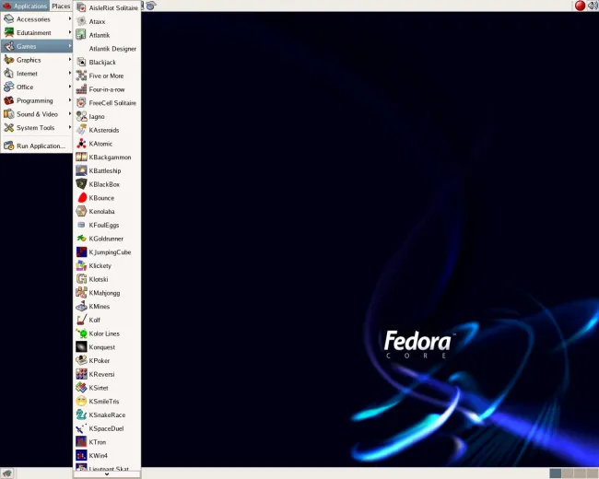Click the KPoker icon

point(81,360)
